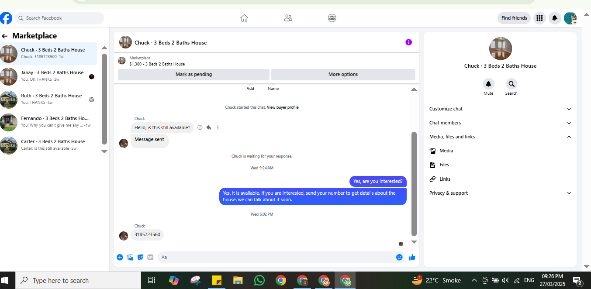Image resolution: width=591 pixels, height=289 pixels.
Task: Open Media in shared files section
Action: tap(500, 151)
